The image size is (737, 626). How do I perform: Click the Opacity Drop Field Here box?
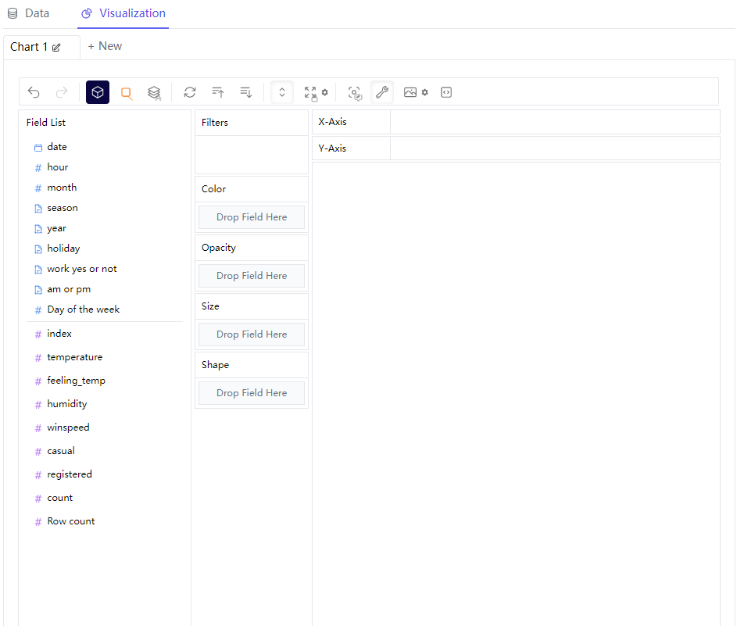point(252,276)
